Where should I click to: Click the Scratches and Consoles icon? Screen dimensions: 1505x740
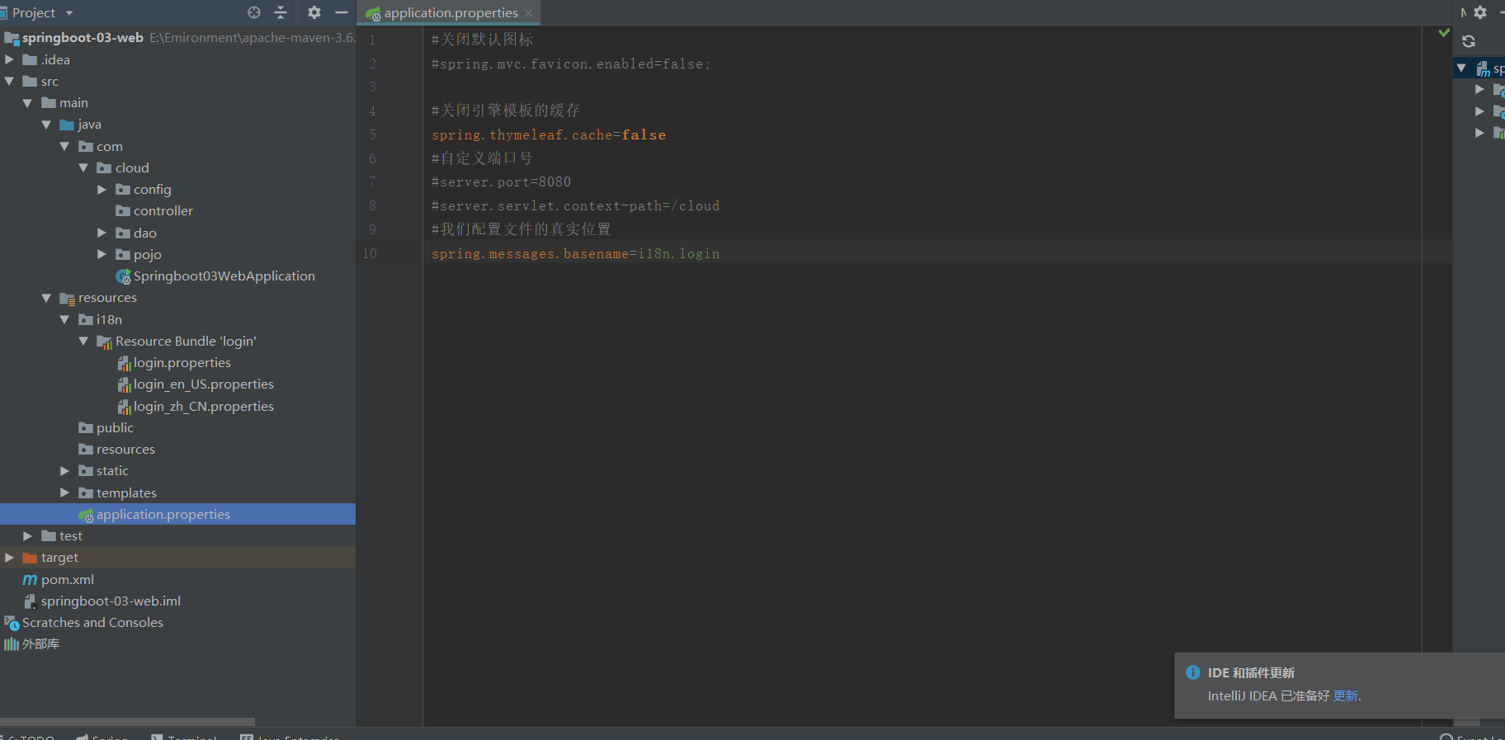point(12,623)
